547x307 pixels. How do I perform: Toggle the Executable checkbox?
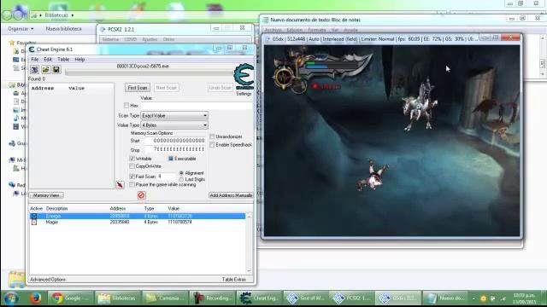pyautogui.click(x=171, y=159)
